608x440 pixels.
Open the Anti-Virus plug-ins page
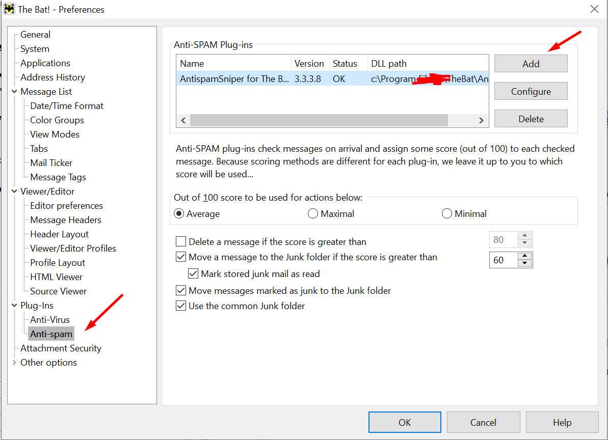click(x=50, y=320)
